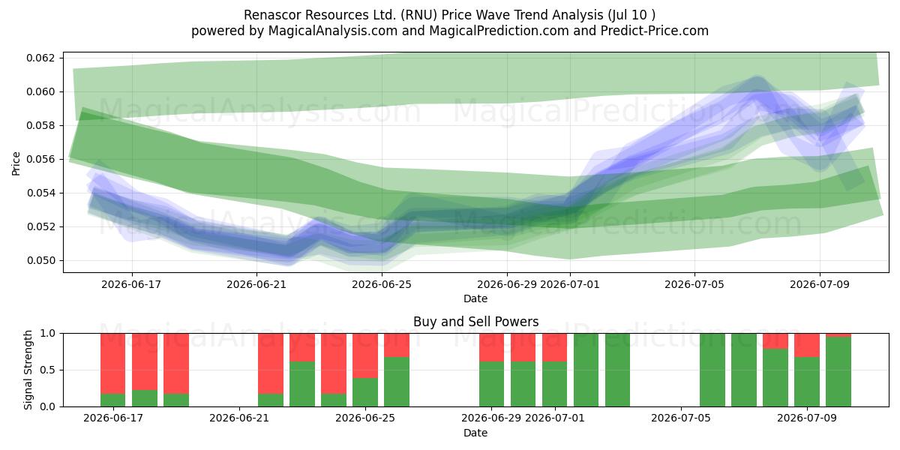Click 2026-07-09 tick under the Buy and Sell chart
The width and height of the screenshot is (900, 450).
807,418
